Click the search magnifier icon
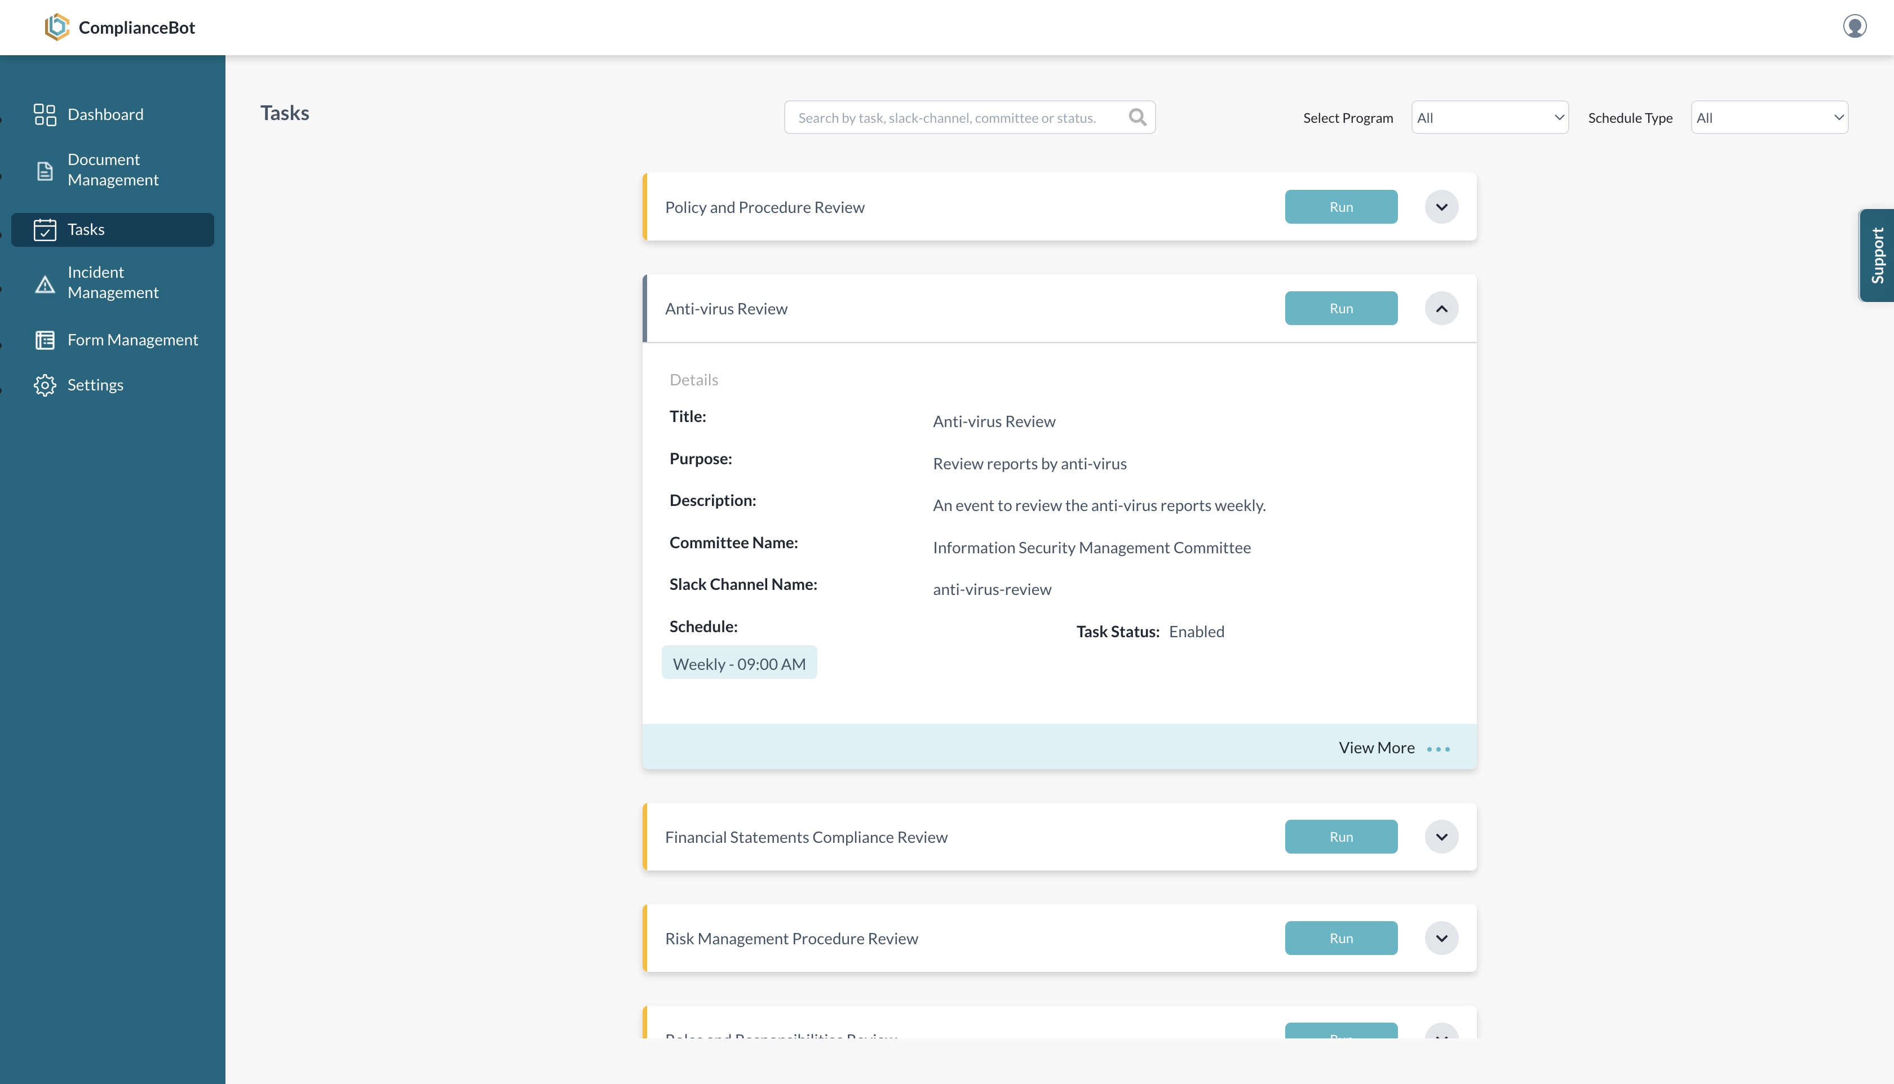This screenshot has height=1084, width=1894. (1136, 118)
